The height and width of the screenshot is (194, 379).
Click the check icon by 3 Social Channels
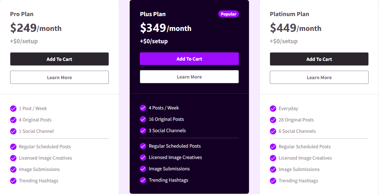(143, 131)
